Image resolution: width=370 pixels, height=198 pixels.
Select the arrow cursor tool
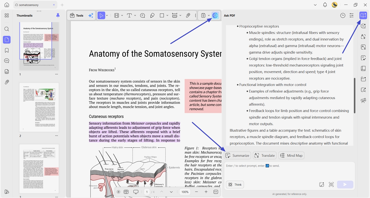pyautogui.click(x=101, y=16)
